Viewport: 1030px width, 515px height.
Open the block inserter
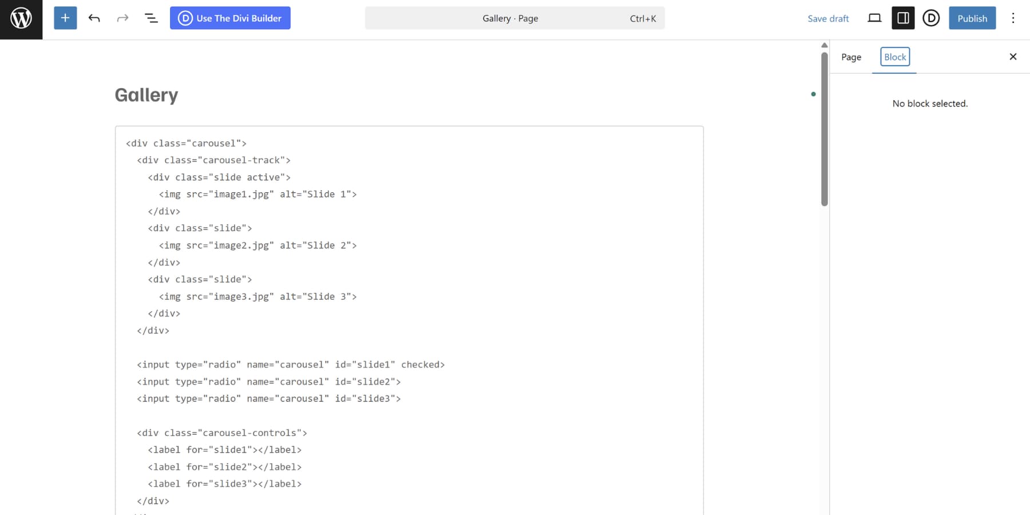pyautogui.click(x=65, y=18)
